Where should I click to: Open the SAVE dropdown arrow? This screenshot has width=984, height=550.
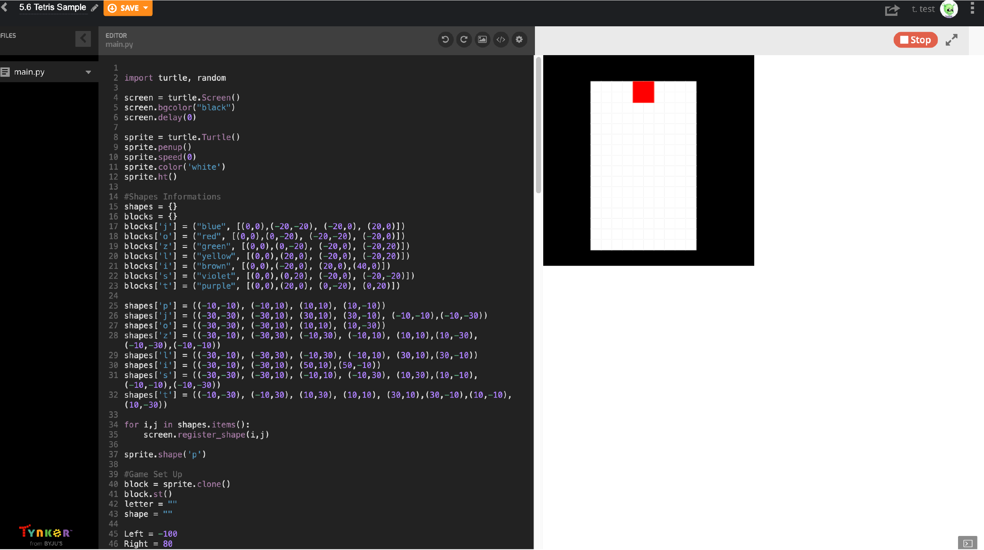coord(145,8)
